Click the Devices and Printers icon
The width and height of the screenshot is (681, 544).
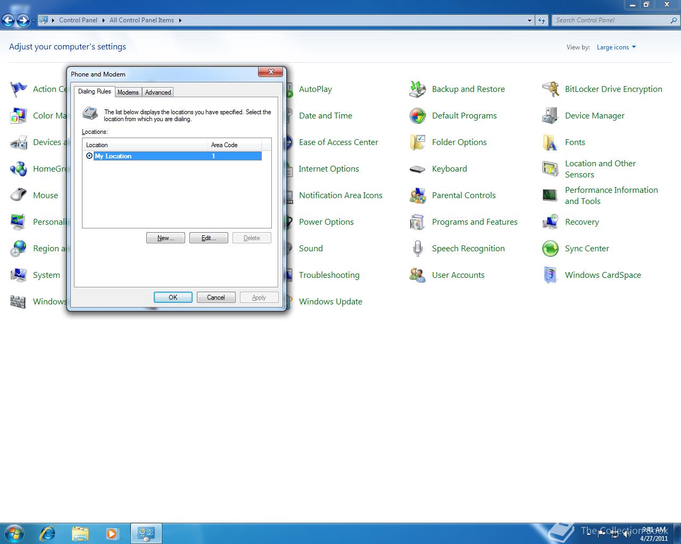click(x=19, y=142)
